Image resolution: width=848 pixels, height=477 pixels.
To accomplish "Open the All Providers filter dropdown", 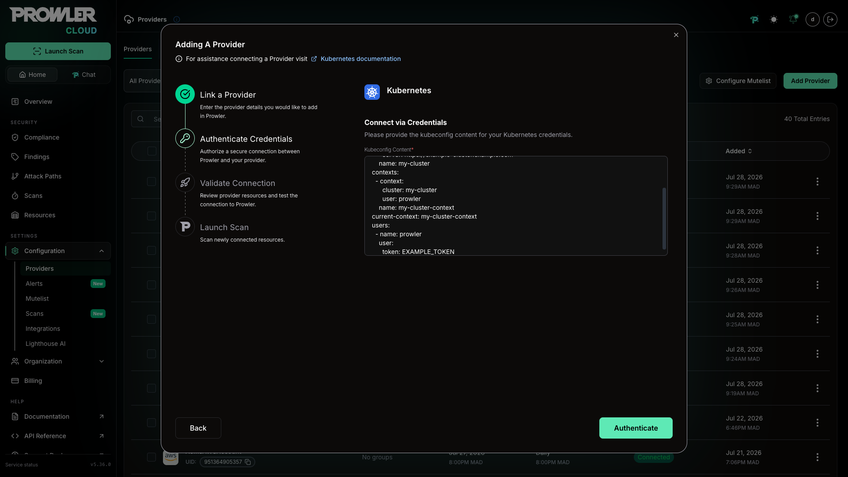I will click(143, 81).
